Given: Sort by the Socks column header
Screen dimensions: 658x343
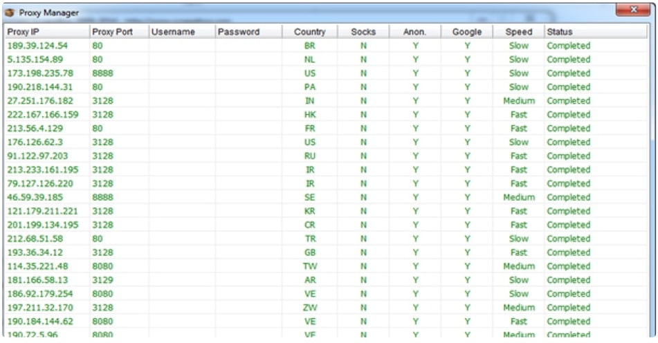Looking at the screenshot, I should [x=363, y=31].
